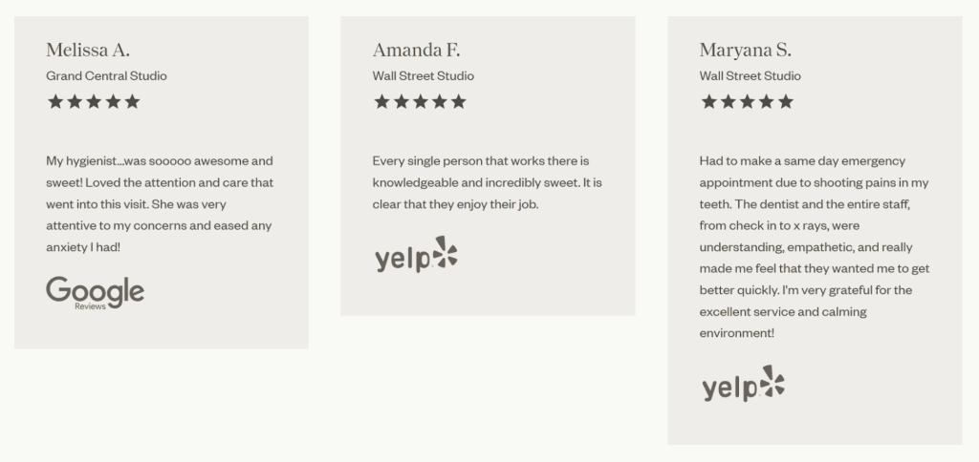Image resolution: width=979 pixels, height=462 pixels.
Task: Click the first star in Melissa A.'s rating
Action: [55, 101]
